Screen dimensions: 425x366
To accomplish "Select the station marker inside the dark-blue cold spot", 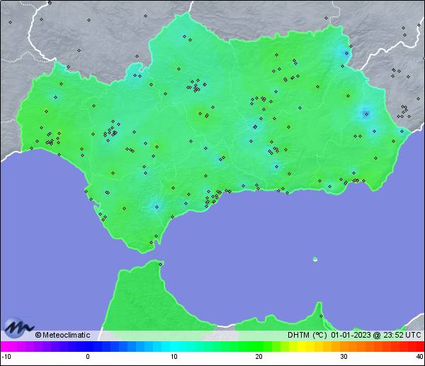I will (x=367, y=114).
